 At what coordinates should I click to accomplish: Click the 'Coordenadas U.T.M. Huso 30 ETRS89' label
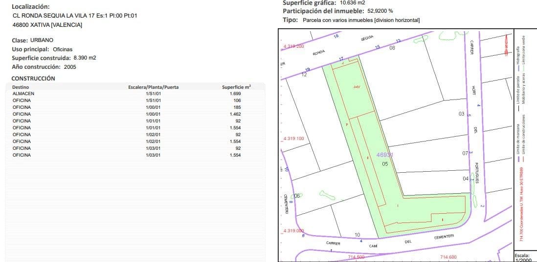[521, 203]
